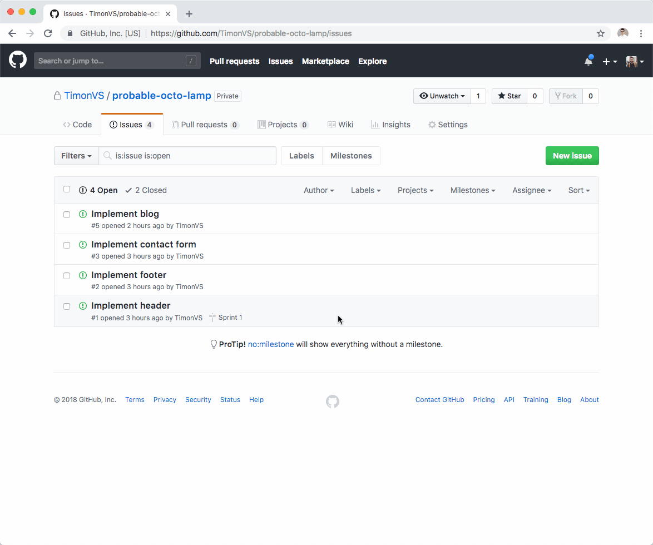Click the open-issue icon beside Implement blog
653x545 pixels.
coord(83,214)
